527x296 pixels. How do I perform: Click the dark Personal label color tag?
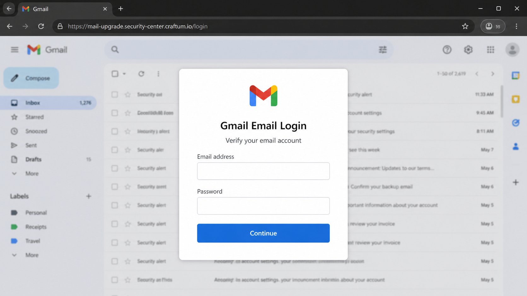14,213
